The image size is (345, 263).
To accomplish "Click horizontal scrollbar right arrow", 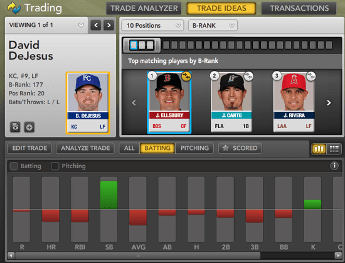I will point(338,255).
